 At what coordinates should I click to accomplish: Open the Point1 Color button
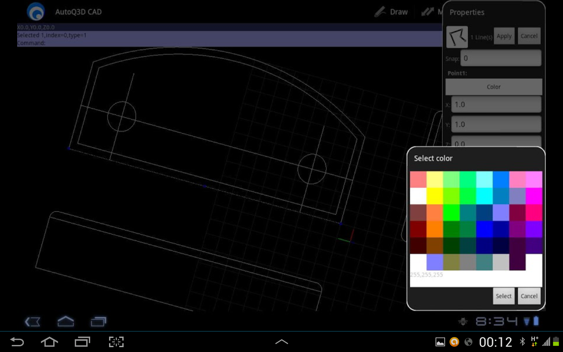point(494,87)
